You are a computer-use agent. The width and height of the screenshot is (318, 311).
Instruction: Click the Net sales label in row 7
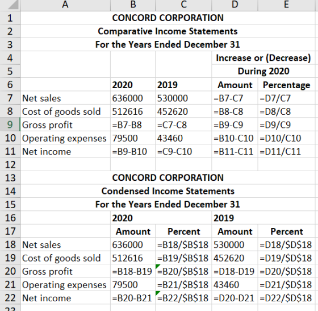click(65, 98)
